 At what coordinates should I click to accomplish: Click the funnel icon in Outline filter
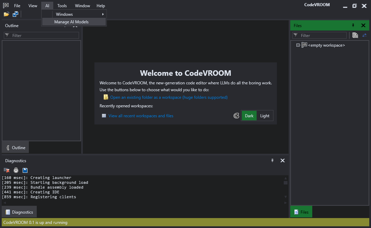coord(7,35)
